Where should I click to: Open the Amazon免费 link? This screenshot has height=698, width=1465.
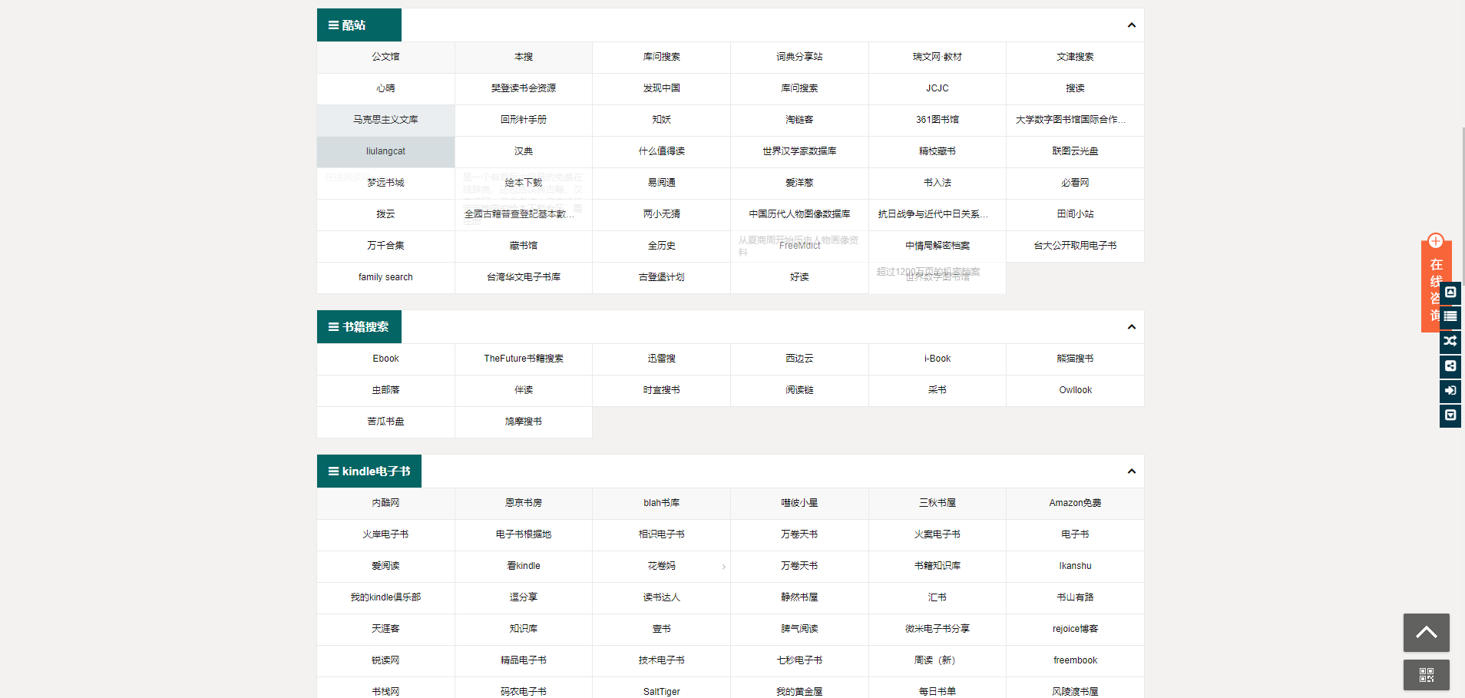1074,503
